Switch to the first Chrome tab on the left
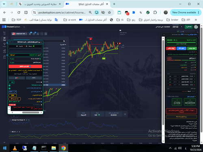The width and height of the screenshot is (203, 152). pos(12,4)
